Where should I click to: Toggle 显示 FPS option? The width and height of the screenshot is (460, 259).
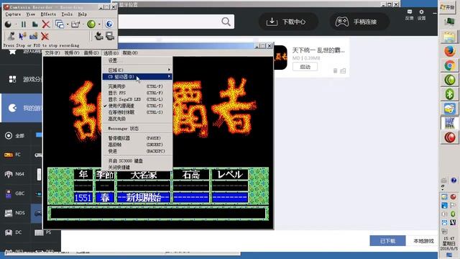137,93
